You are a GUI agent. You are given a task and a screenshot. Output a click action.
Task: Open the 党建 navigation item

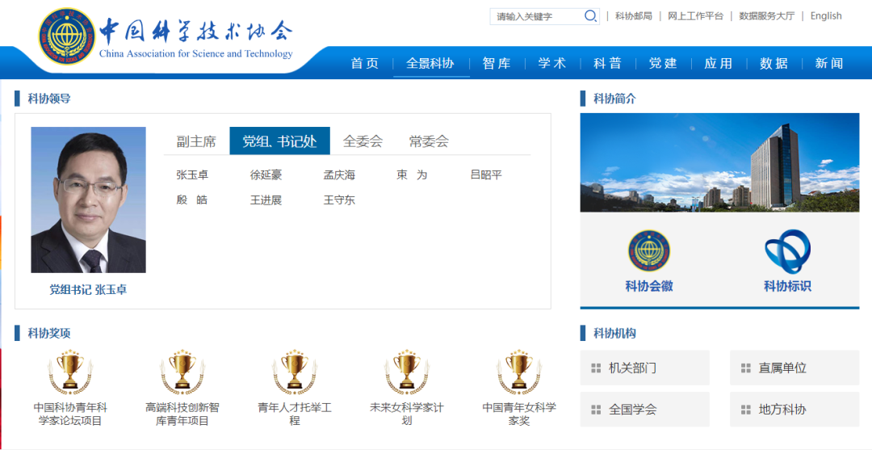(x=664, y=63)
